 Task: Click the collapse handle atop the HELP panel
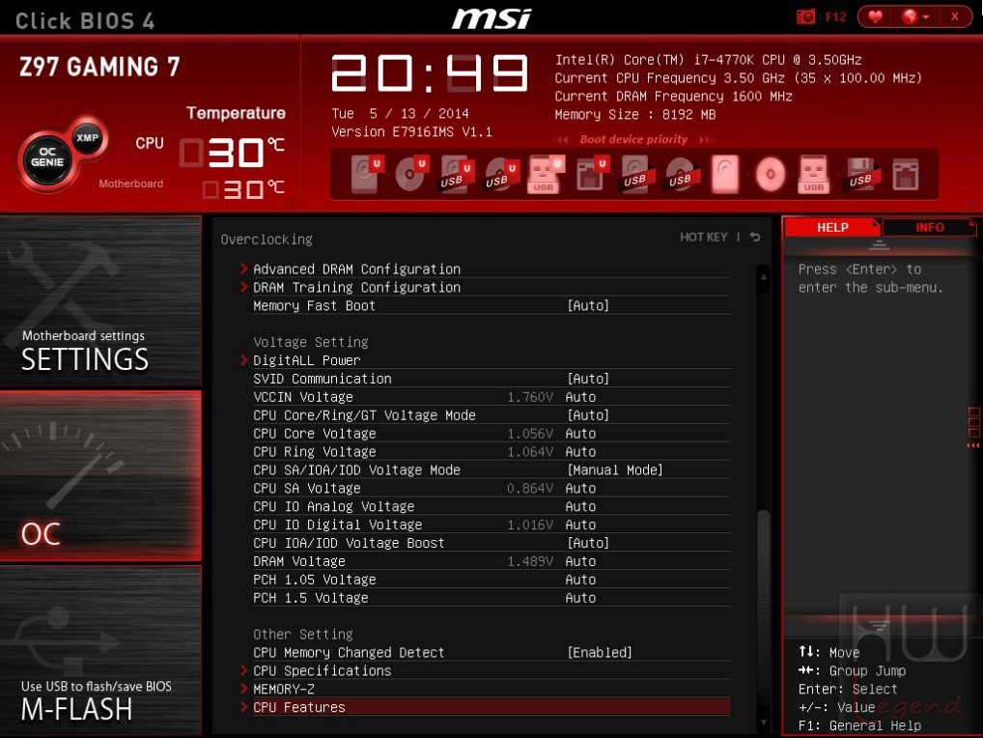879,244
